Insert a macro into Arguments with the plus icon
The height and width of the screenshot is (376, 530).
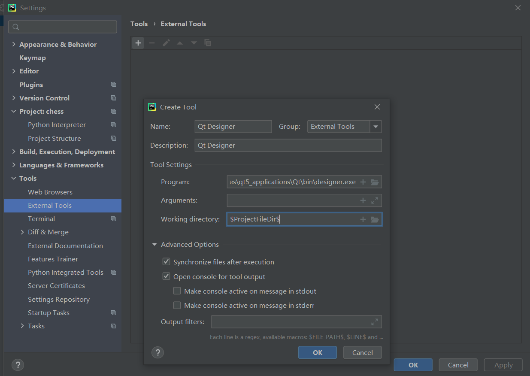point(363,200)
